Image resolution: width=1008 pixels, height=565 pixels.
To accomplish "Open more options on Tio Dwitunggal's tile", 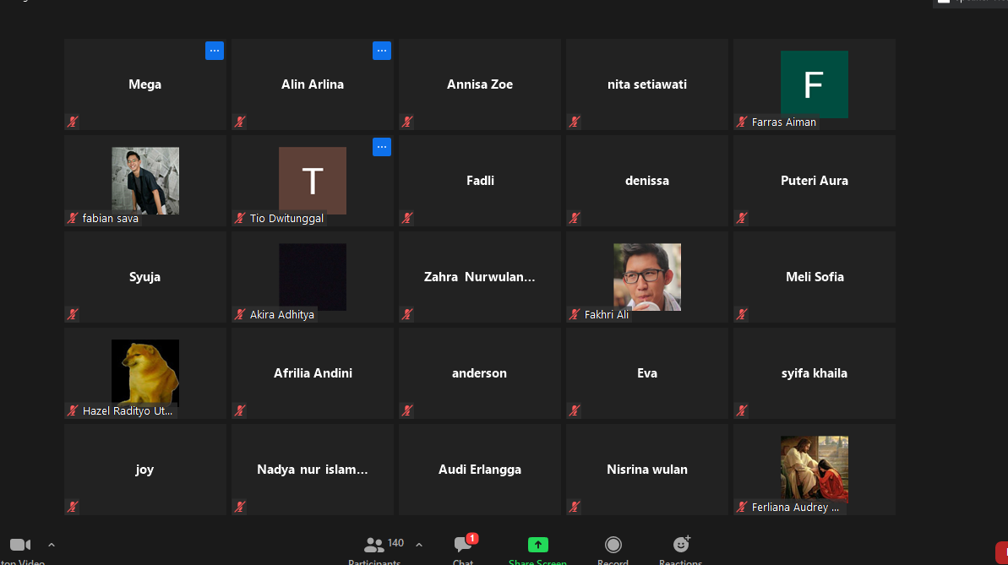I will point(381,147).
